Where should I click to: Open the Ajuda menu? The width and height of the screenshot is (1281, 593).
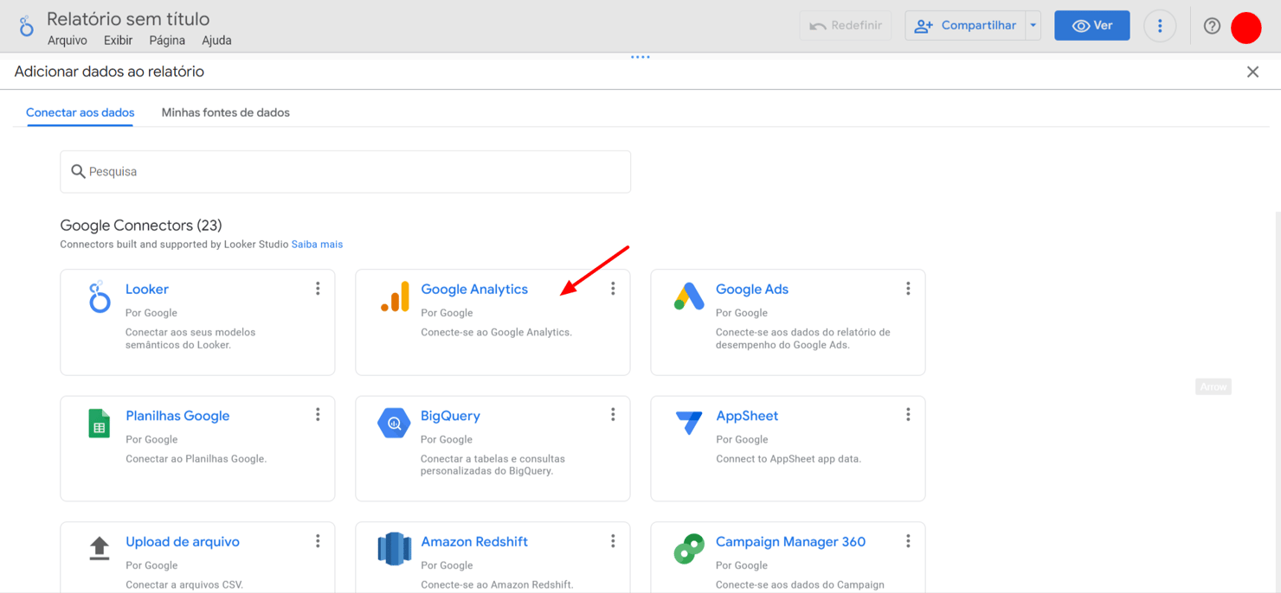216,41
